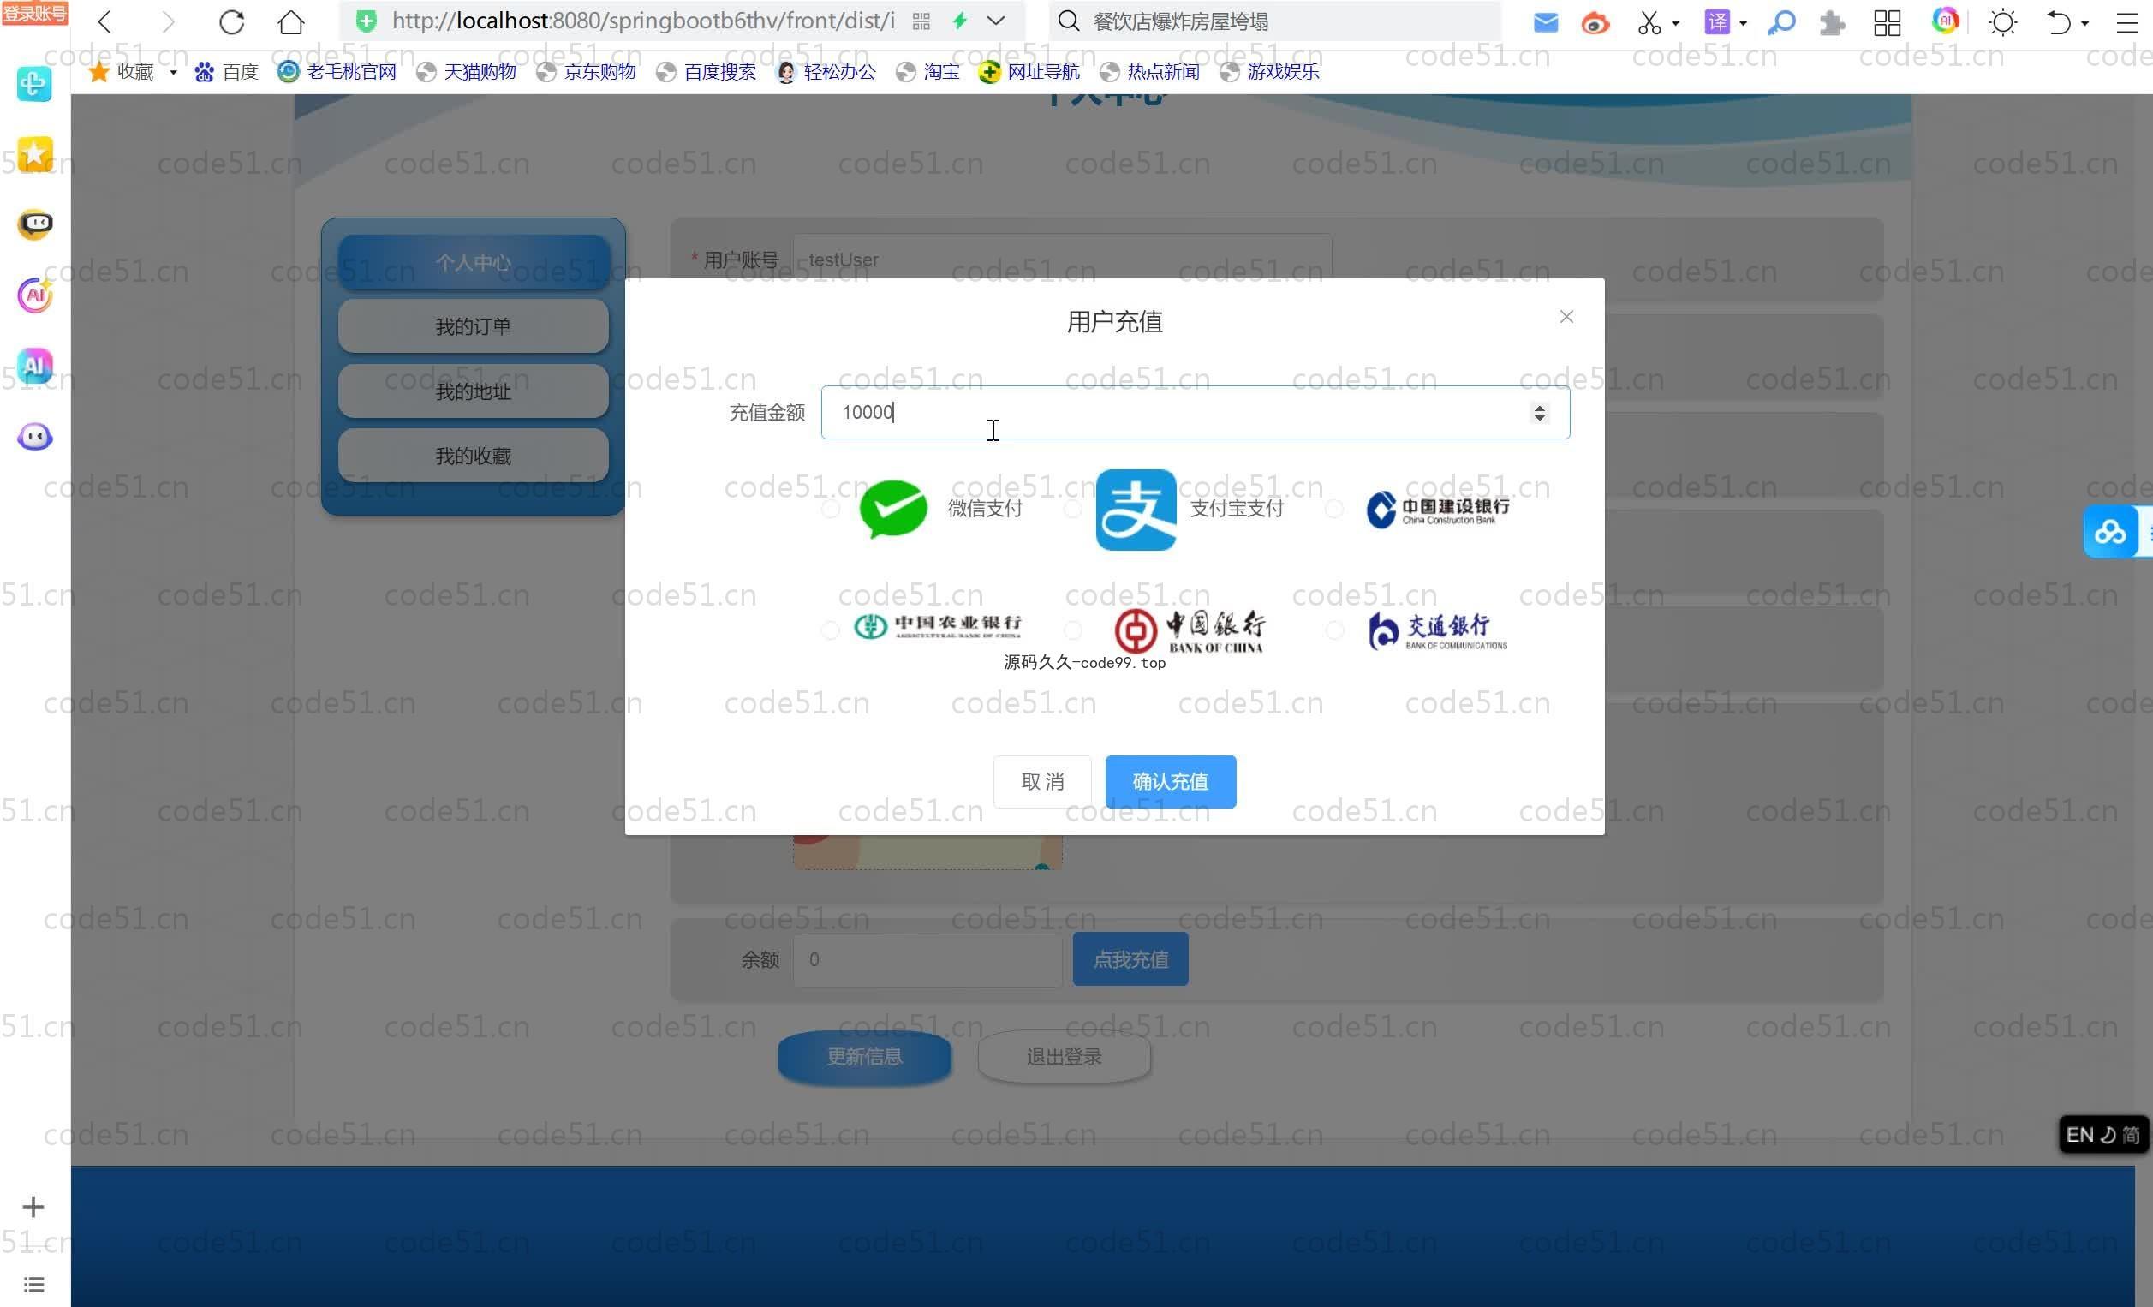Click the sidebar list icon at bottom
This screenshot has width=2153, height=1307.
[33, 1284]
